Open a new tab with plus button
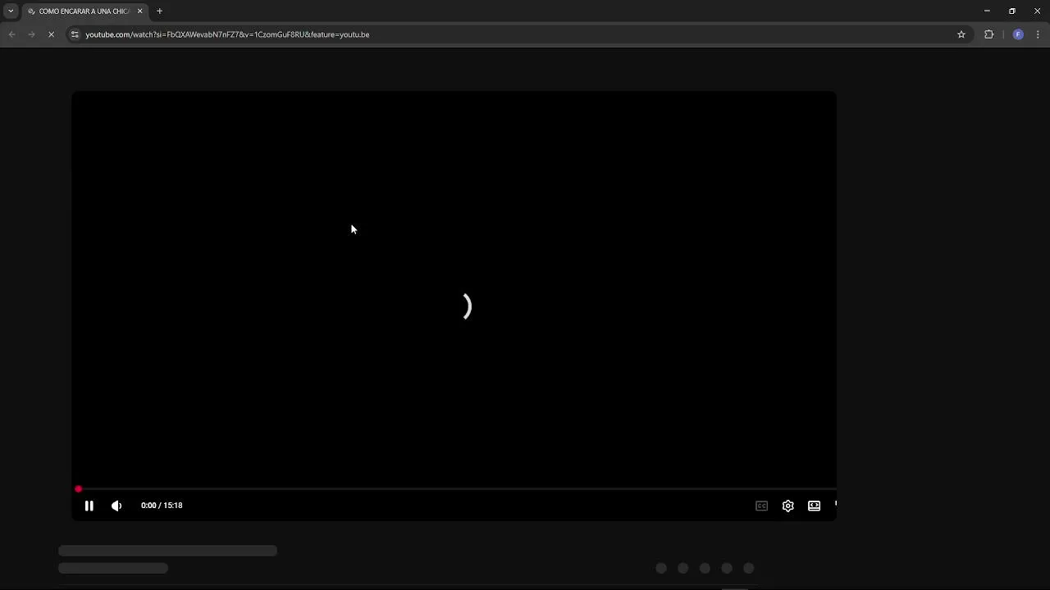Screen dimensions: 1050x590 coord(159,11)
